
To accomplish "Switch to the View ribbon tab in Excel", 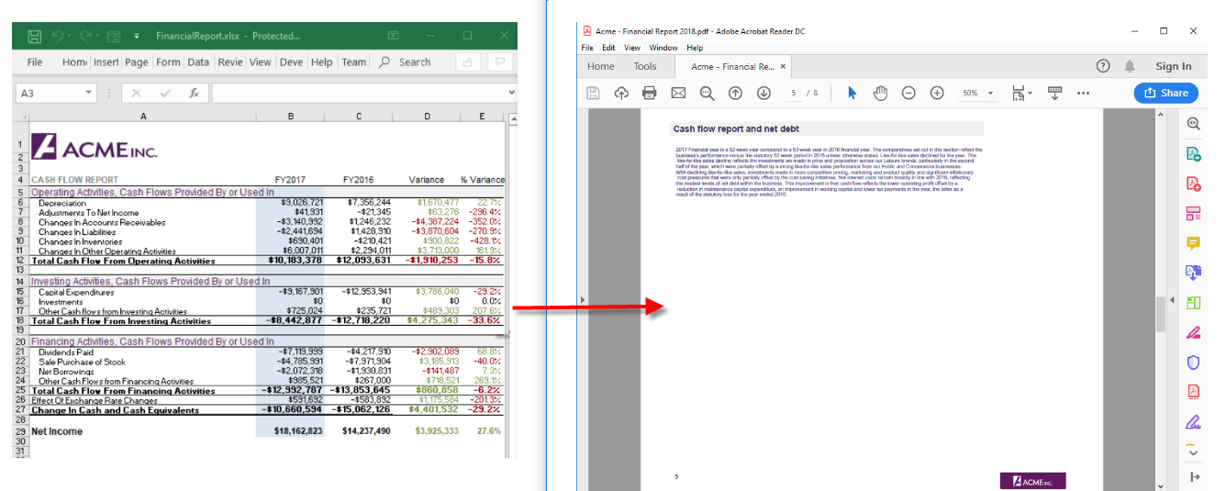I will click(261, 62).
